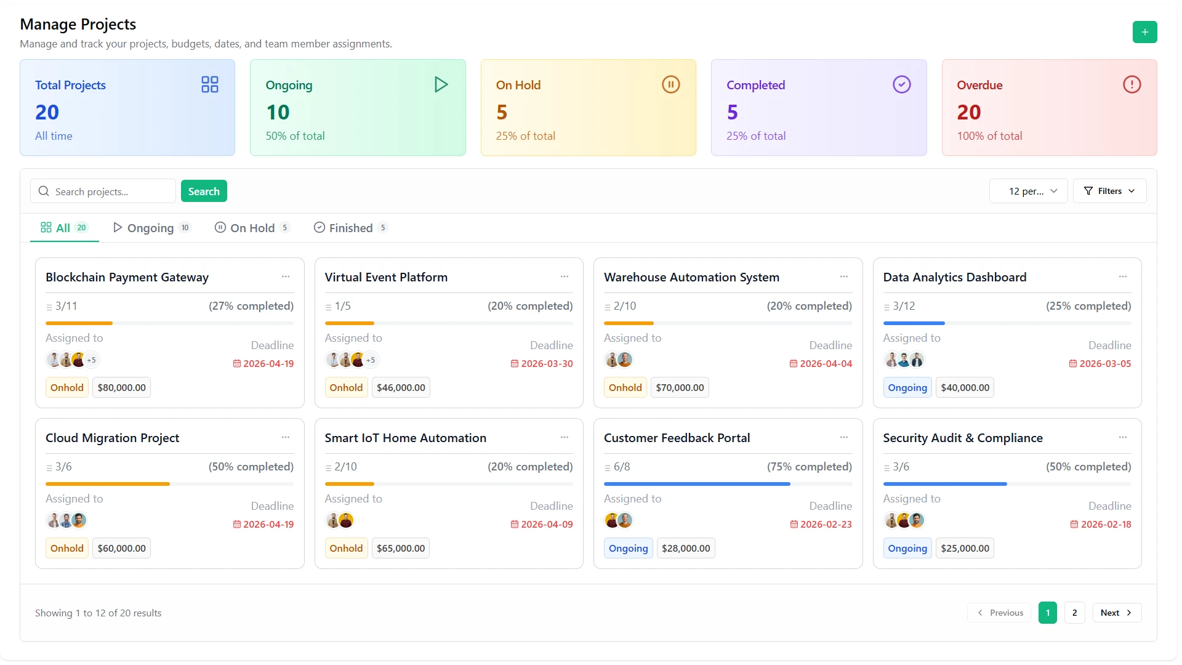The image size is (1182, 665).
Task: Go to page 2 of results
Action: click(1074, 613)
